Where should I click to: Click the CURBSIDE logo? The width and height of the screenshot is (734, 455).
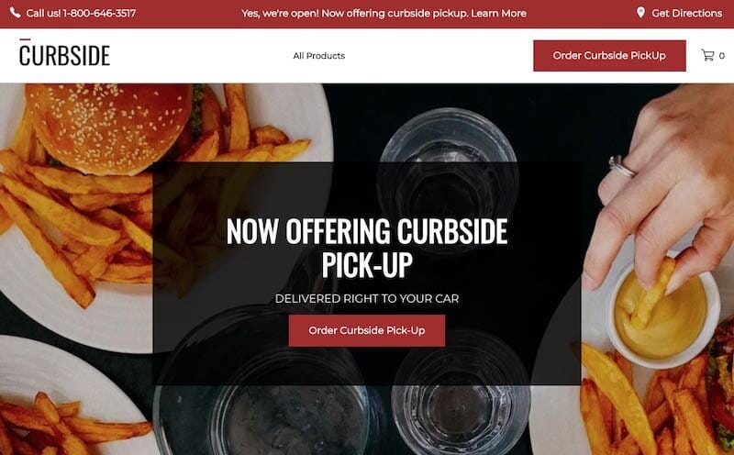point(64,53)
